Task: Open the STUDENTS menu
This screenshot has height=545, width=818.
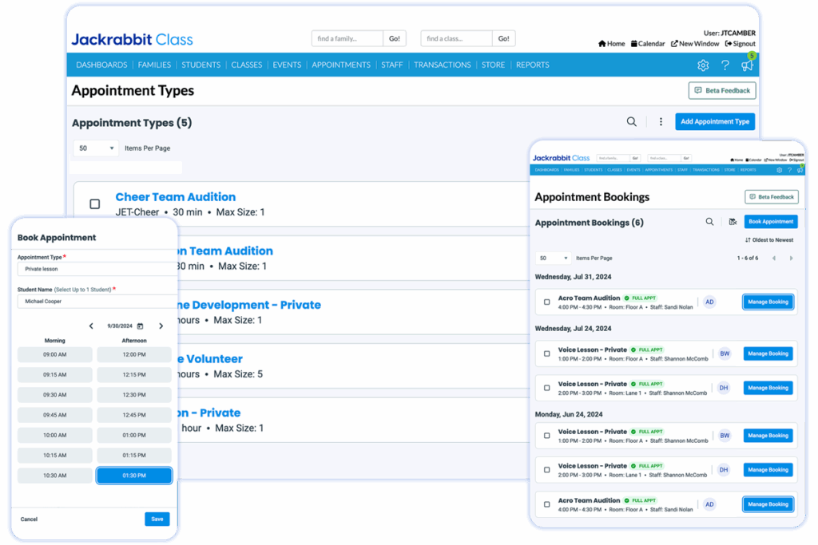Action: (x=201, y=65)
